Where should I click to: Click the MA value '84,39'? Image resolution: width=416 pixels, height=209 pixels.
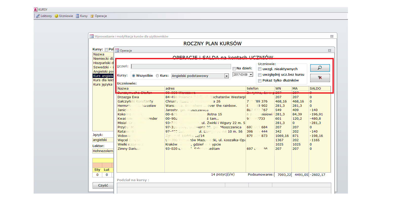pos(297,114)
